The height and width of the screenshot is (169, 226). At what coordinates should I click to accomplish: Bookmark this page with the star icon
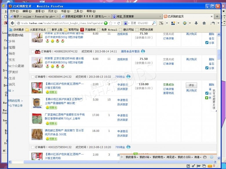111,23
